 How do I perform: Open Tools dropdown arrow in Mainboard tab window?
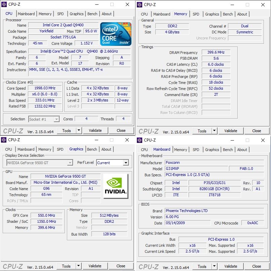pos(214,266)
